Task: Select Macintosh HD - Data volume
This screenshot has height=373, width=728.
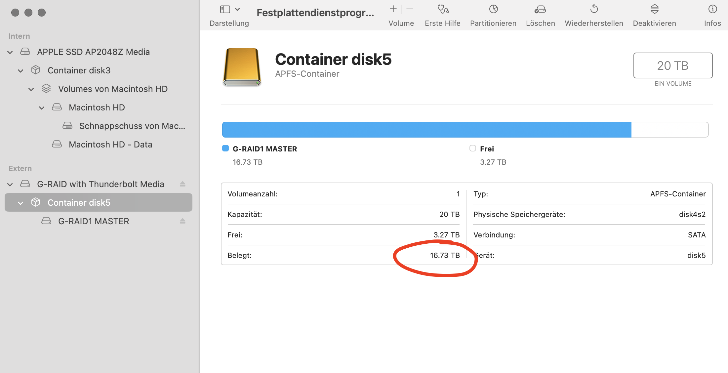Action: pyautogui.click(x=110, y=145)
